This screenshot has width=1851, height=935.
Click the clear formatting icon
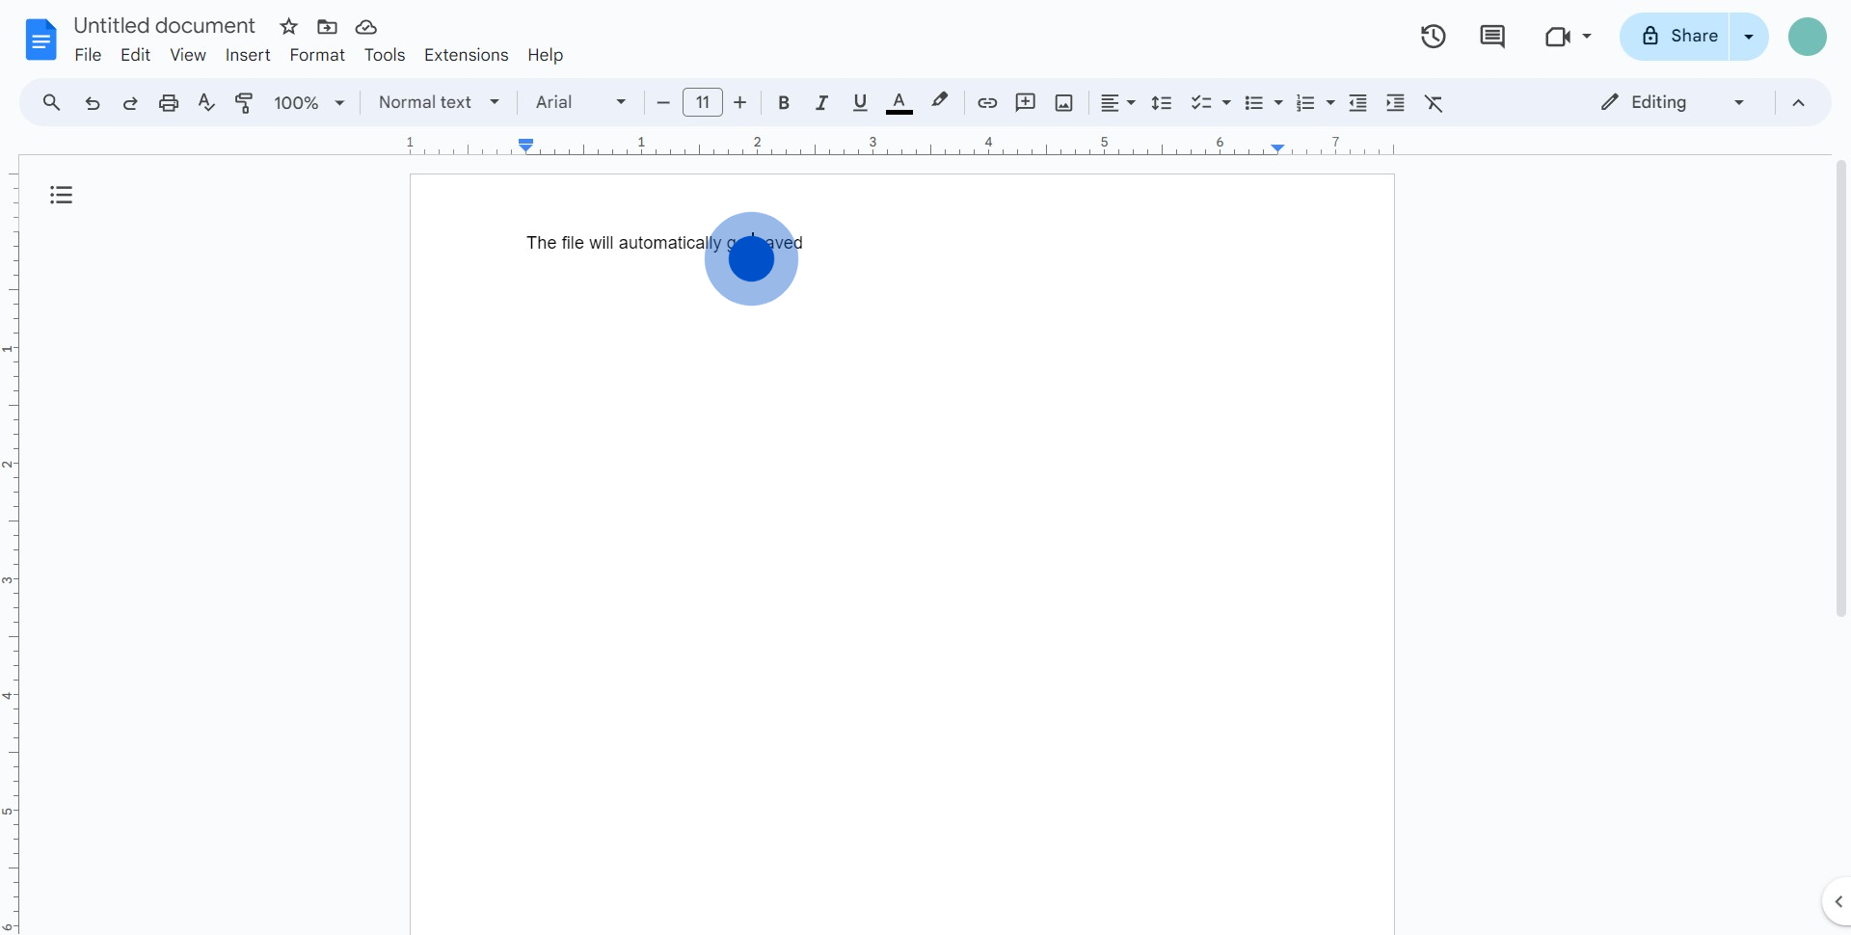(x=1434, y=103)
